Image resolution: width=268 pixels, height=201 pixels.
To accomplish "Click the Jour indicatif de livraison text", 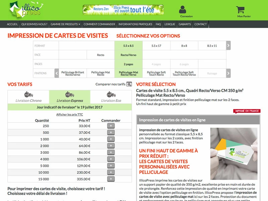I will click(70, 107).
